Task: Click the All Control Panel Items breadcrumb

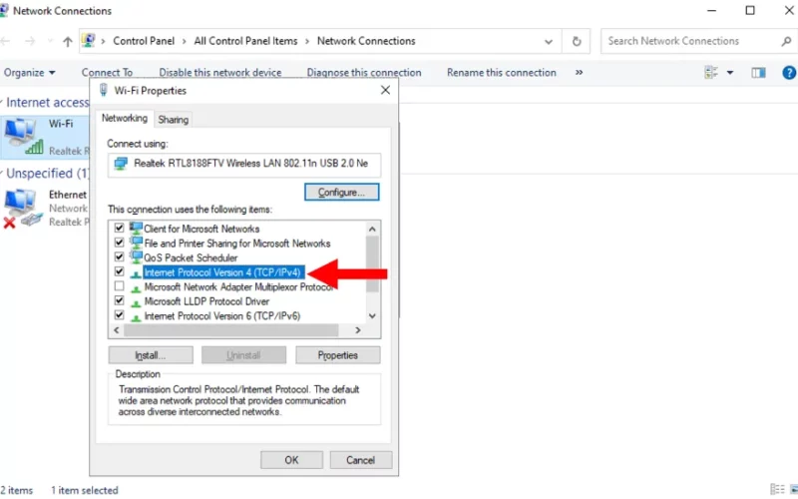Action: [x=245, y=41]
